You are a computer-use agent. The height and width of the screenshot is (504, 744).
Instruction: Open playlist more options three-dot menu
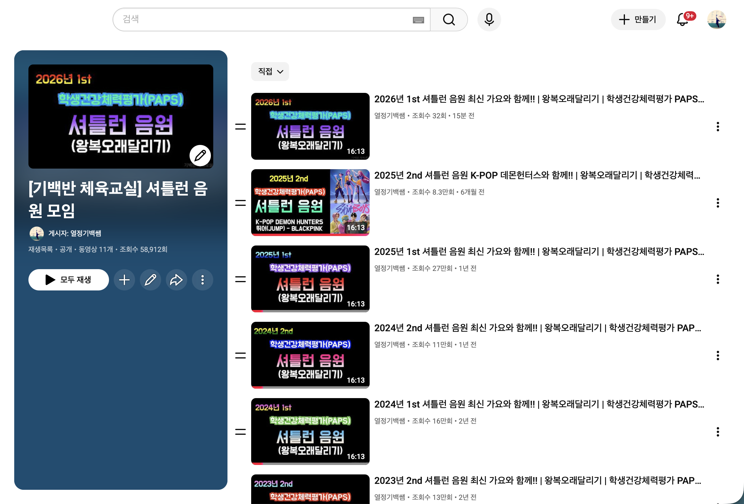202,280
